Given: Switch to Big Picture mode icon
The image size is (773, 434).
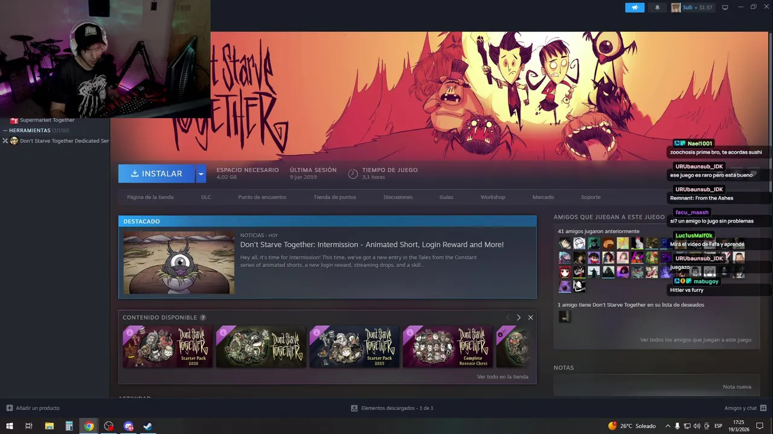Looking at the screenshot, I should (725, 7).
